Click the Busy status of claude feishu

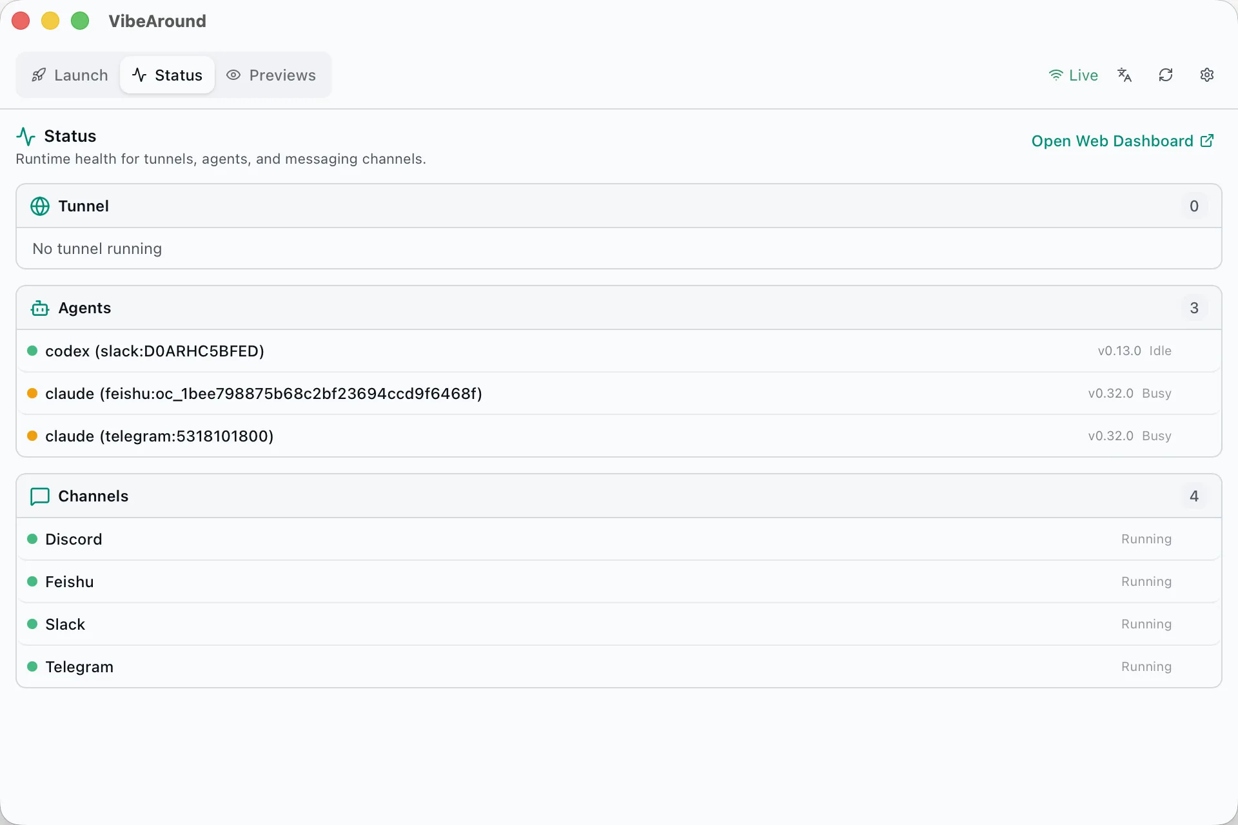click(1157, 394)
